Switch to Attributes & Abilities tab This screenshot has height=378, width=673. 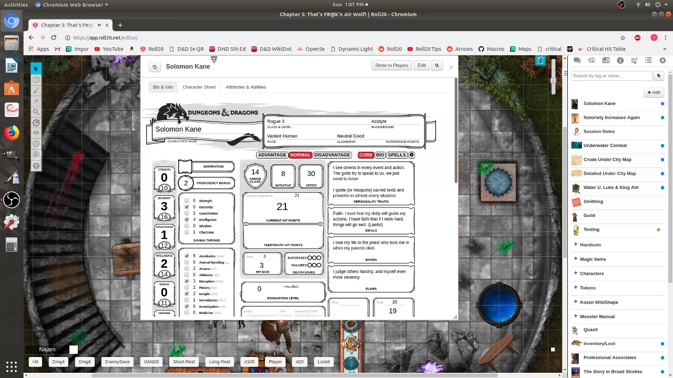click(x=246, y=87)
